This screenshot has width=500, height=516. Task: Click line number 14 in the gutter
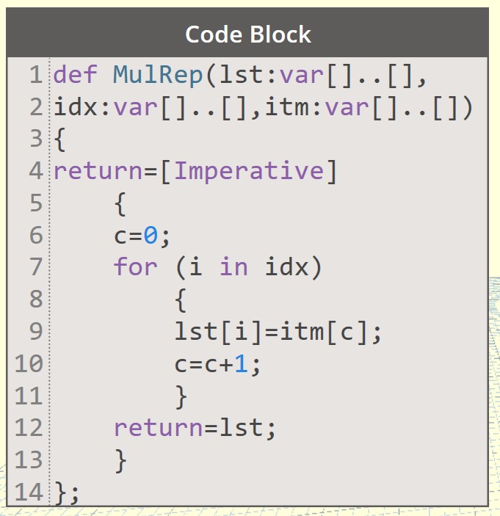click(x=29, y=492)
